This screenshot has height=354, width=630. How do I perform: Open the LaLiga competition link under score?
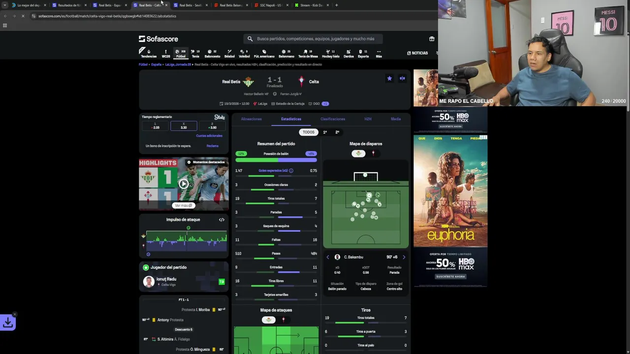point(260,104)
